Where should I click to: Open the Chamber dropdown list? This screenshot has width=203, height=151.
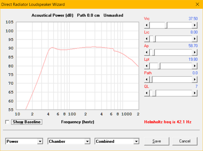pyautogui.click(x=87, y=141)
